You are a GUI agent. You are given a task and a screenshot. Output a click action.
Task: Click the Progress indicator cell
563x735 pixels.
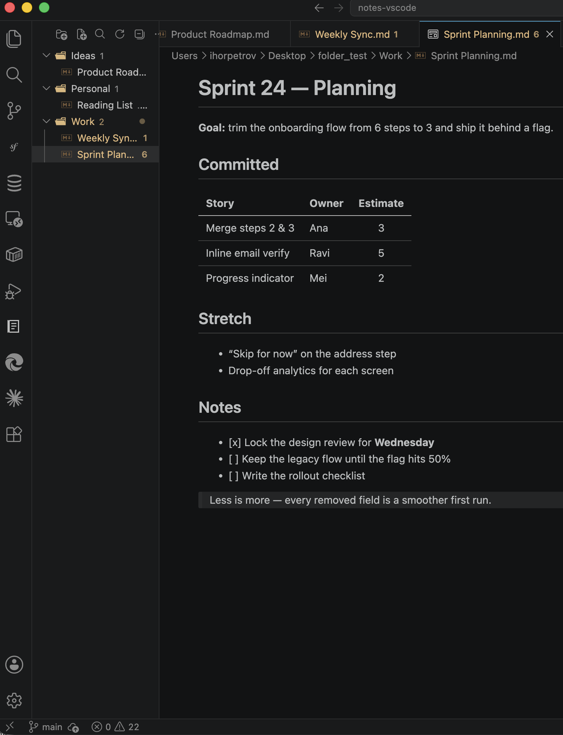pos(250,278)
